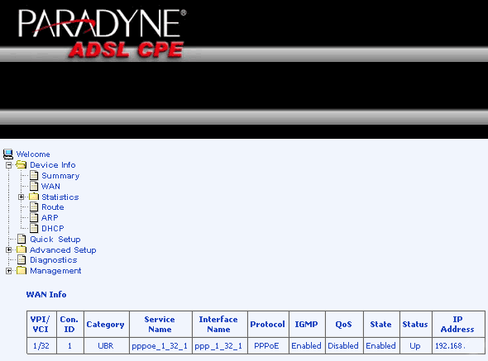
Task: Click the DHCP page icon
Action: (x=34, y=228)
